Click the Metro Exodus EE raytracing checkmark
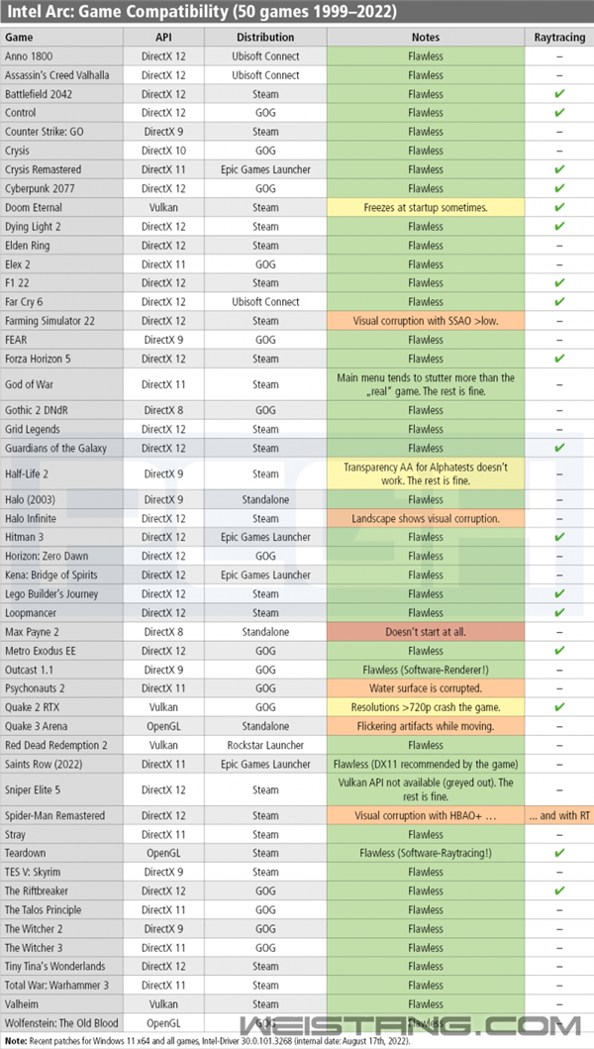 pos(559,651)
